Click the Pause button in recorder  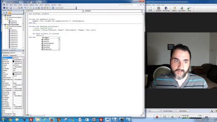165,117
